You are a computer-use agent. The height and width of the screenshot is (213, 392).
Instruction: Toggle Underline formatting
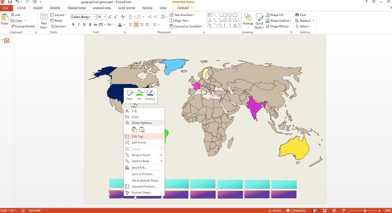point(85,25)
